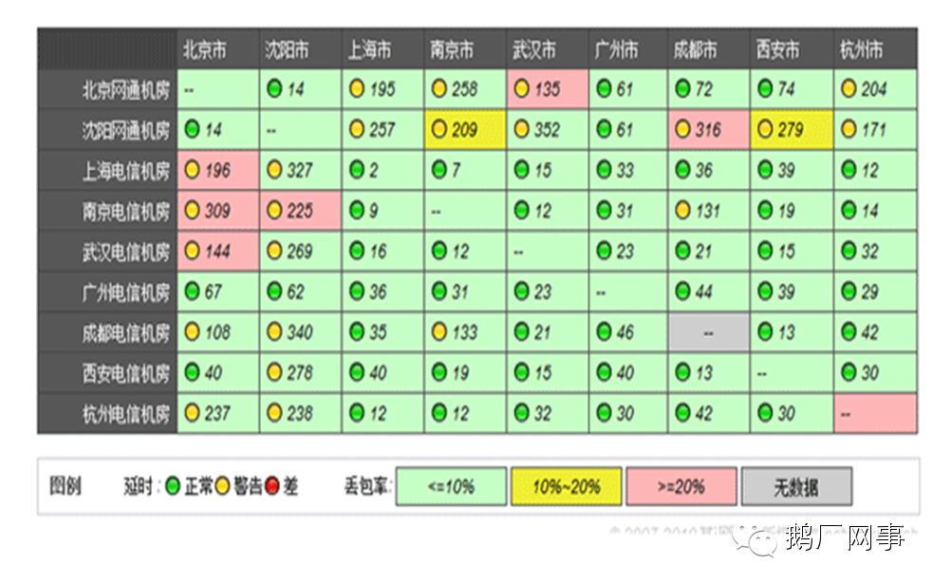Viewport: 933px width, 584px height.
Task: Click yellow dot beside 209 in yellow 南京市 cell
Action: click(x=439, y=129)
